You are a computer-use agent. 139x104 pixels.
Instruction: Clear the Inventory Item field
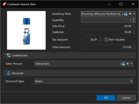click(130, 14)
